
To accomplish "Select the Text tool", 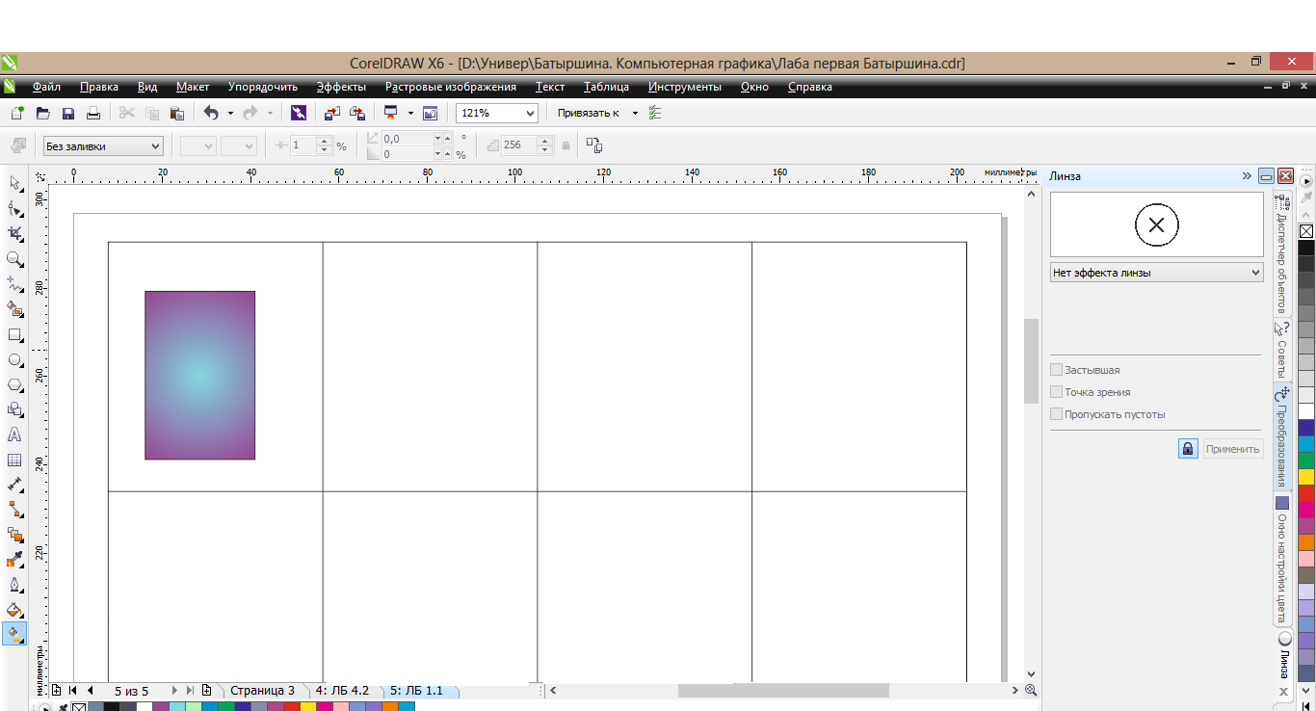I will [14, 434].
